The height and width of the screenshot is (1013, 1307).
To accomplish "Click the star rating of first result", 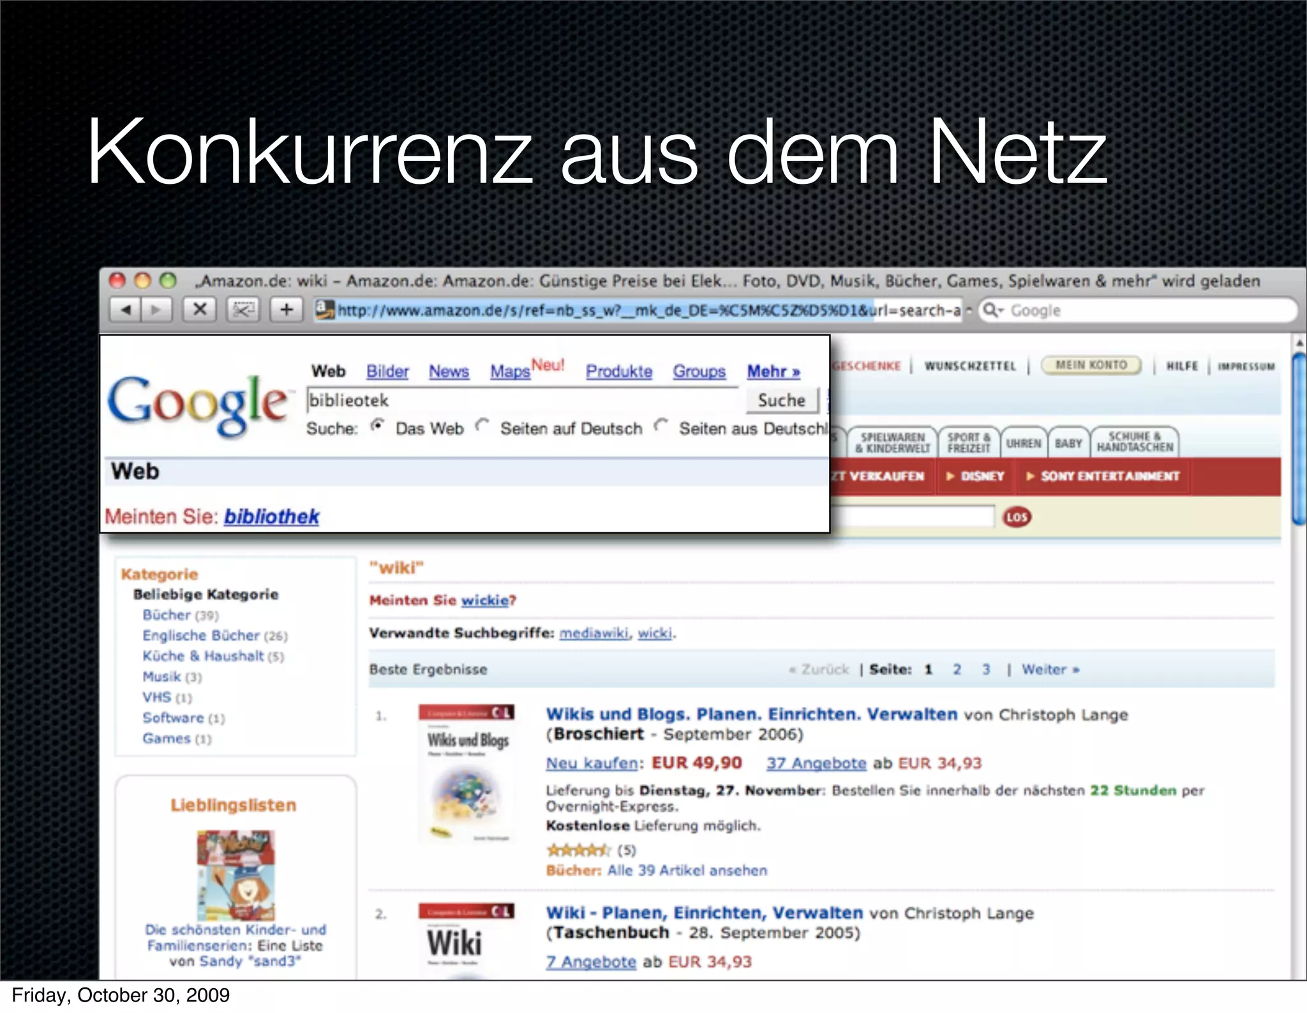I will click(579, 850).
